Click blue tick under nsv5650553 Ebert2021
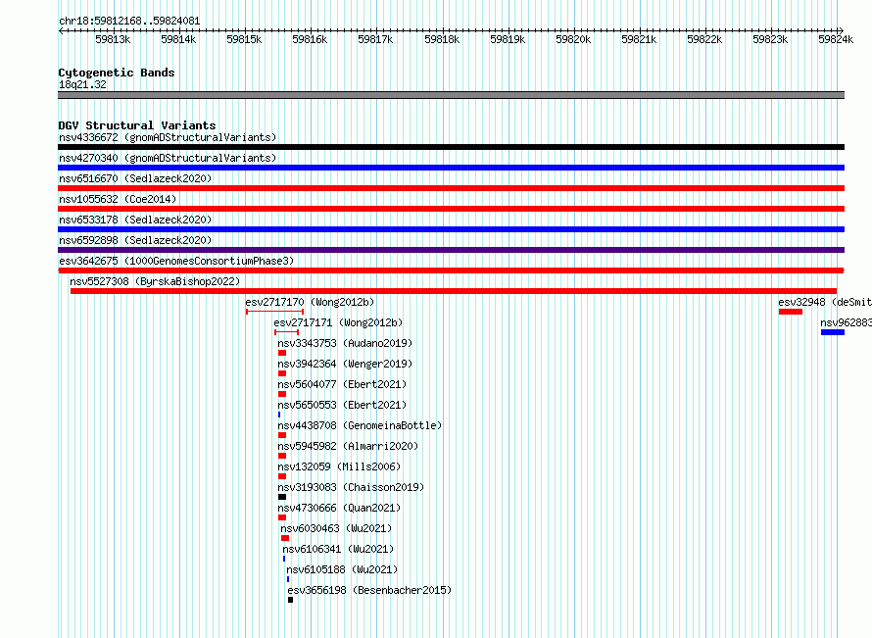The width and height of the screenshot is (872, 638). coord(279,415)
